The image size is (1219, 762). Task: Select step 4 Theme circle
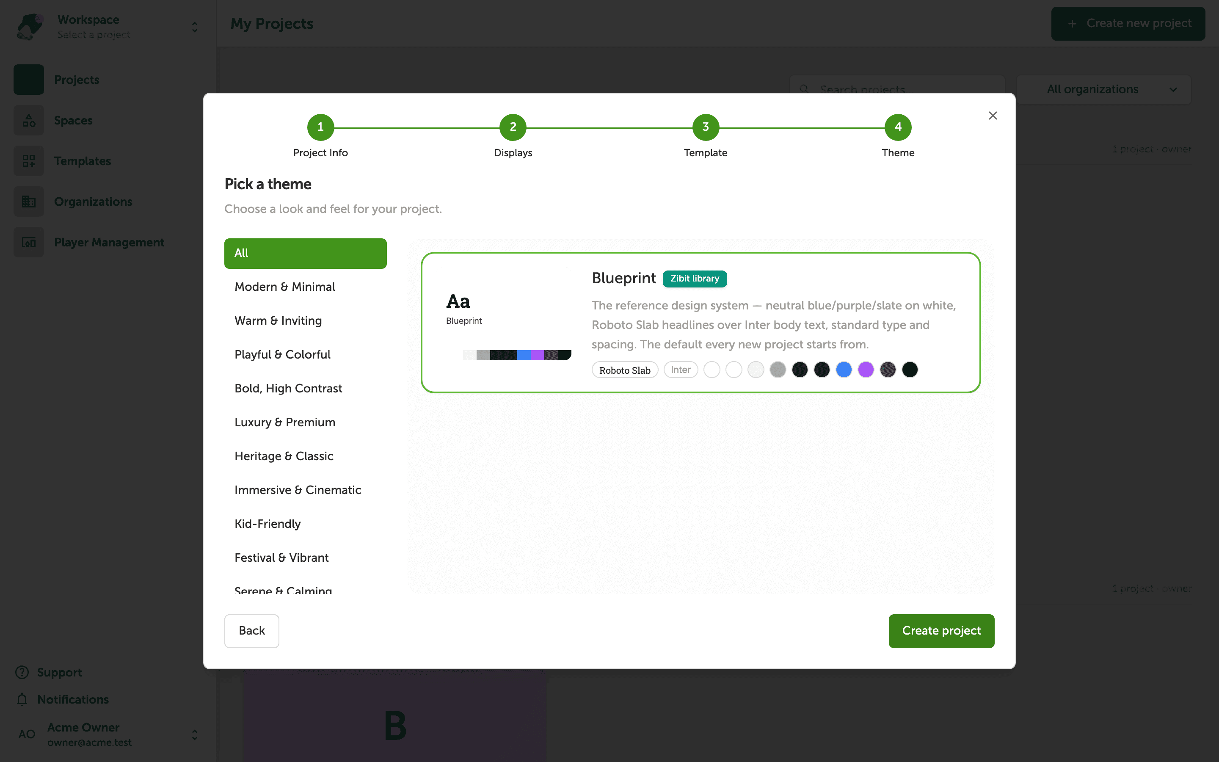[898, 127]
